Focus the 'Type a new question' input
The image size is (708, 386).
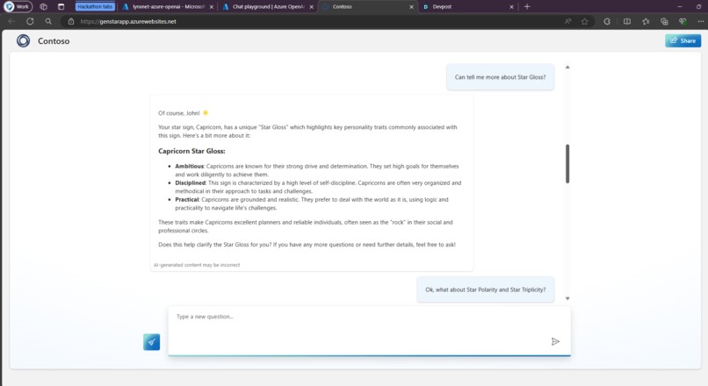pos(369,331)
